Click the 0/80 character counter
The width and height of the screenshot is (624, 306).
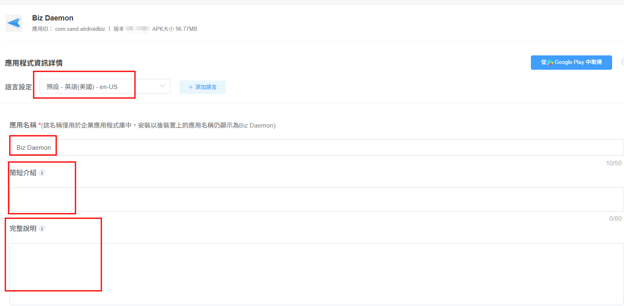tap(615, 219)
